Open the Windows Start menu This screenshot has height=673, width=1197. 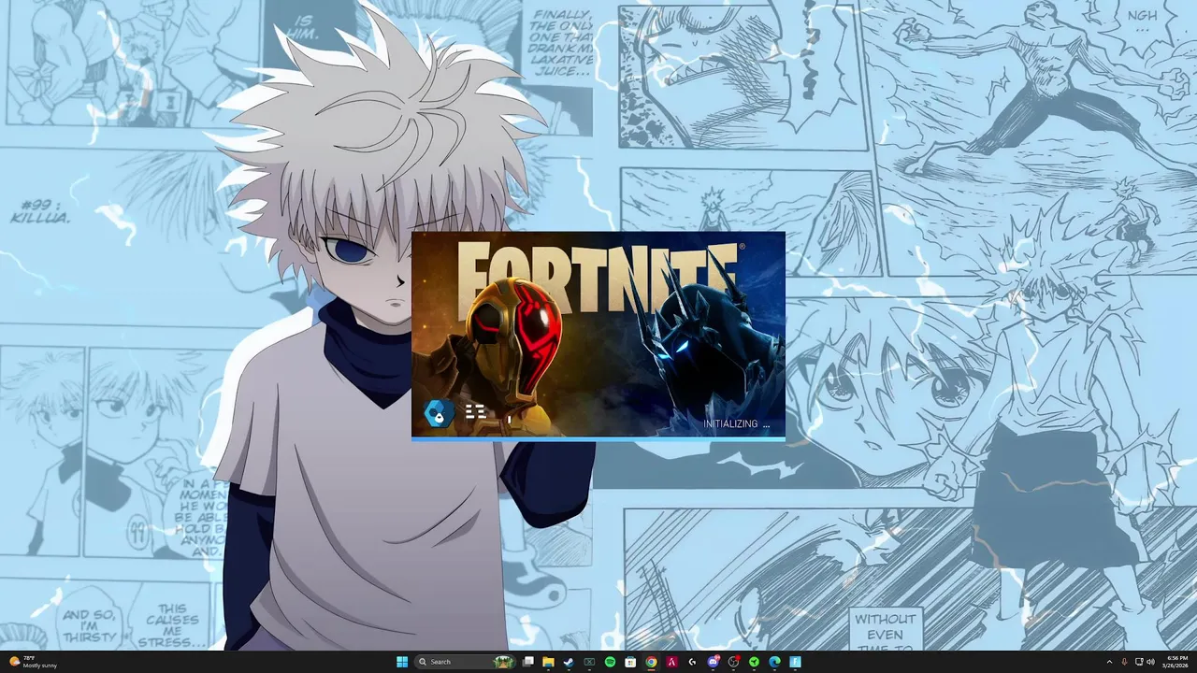pos(402,662)
